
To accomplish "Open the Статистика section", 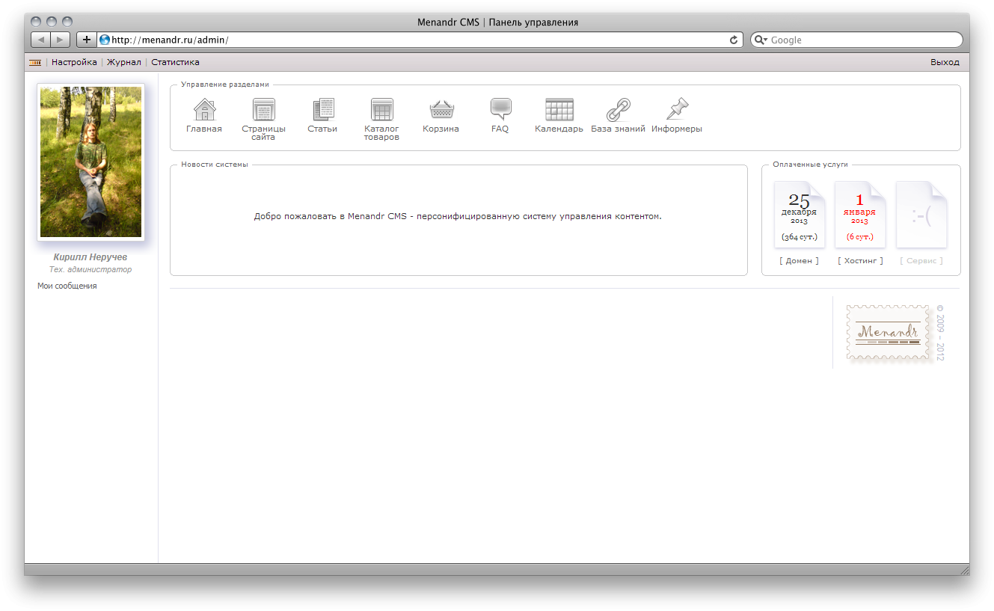I will click(175, 62).
